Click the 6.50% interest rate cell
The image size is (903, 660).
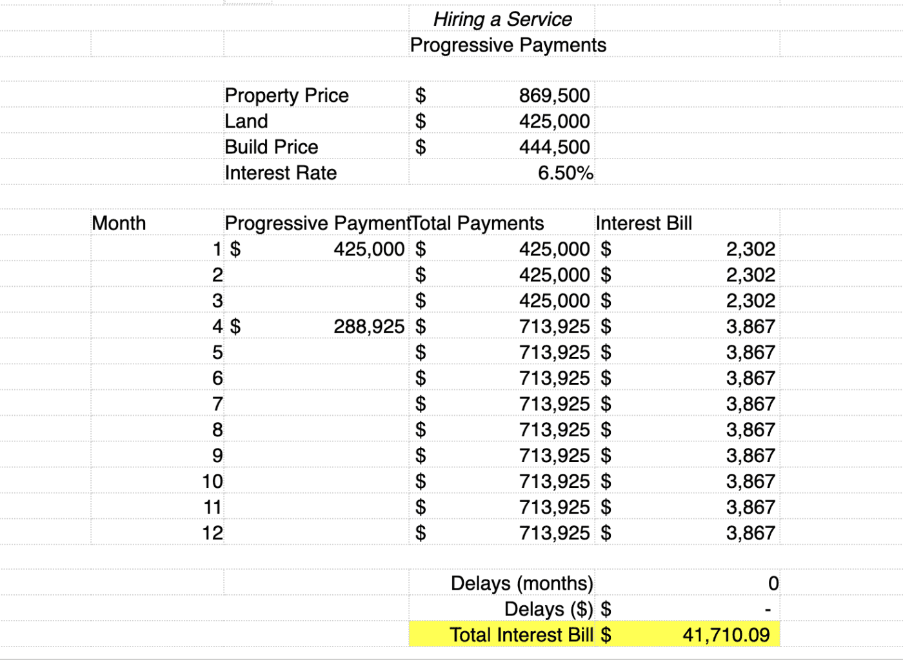point(565,173)
